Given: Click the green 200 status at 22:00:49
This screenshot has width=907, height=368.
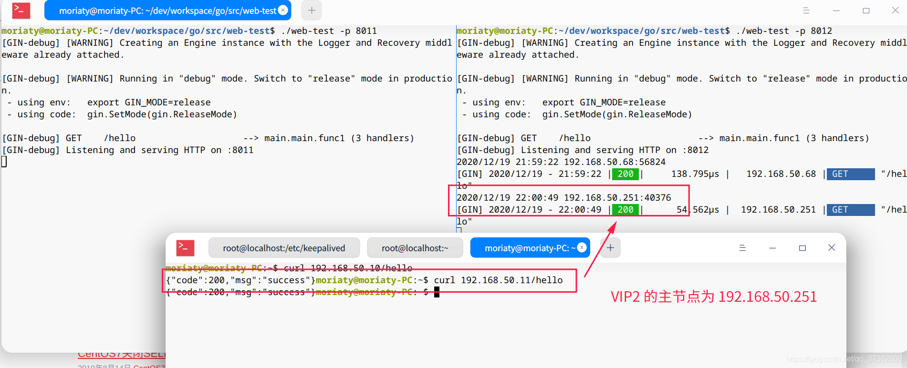Looking at the screenshot, I should click(x=626, y=210).
